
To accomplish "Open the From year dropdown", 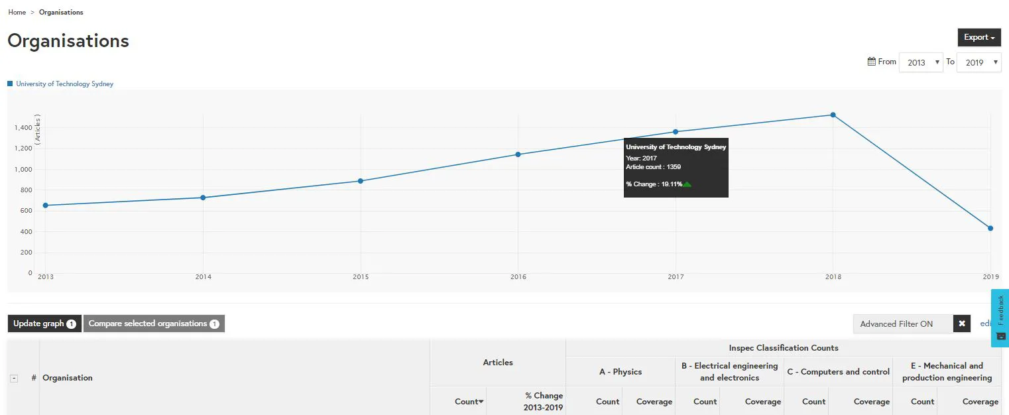I will click(921, 62).
